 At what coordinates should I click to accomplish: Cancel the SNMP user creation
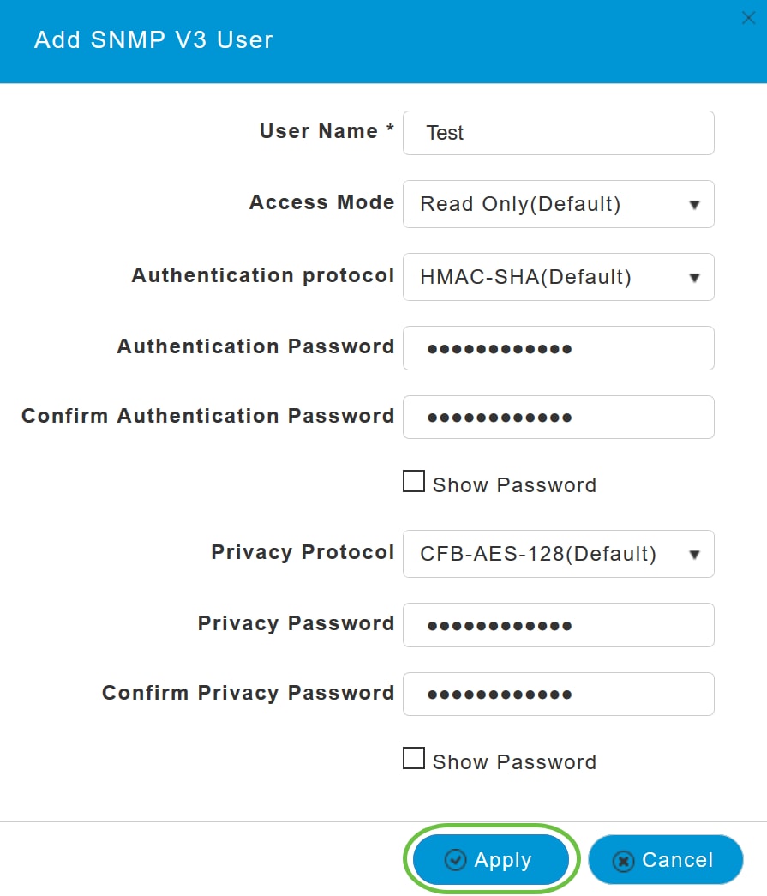665,860
